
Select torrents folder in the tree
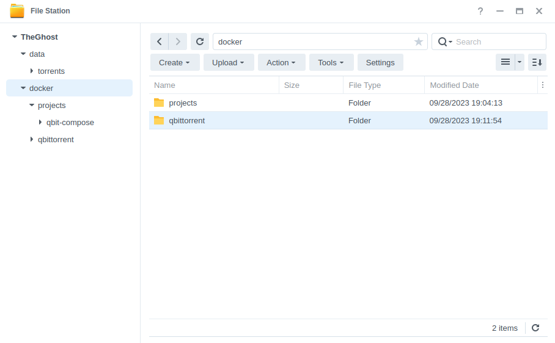pyautogui.click(x=51, y=71)
